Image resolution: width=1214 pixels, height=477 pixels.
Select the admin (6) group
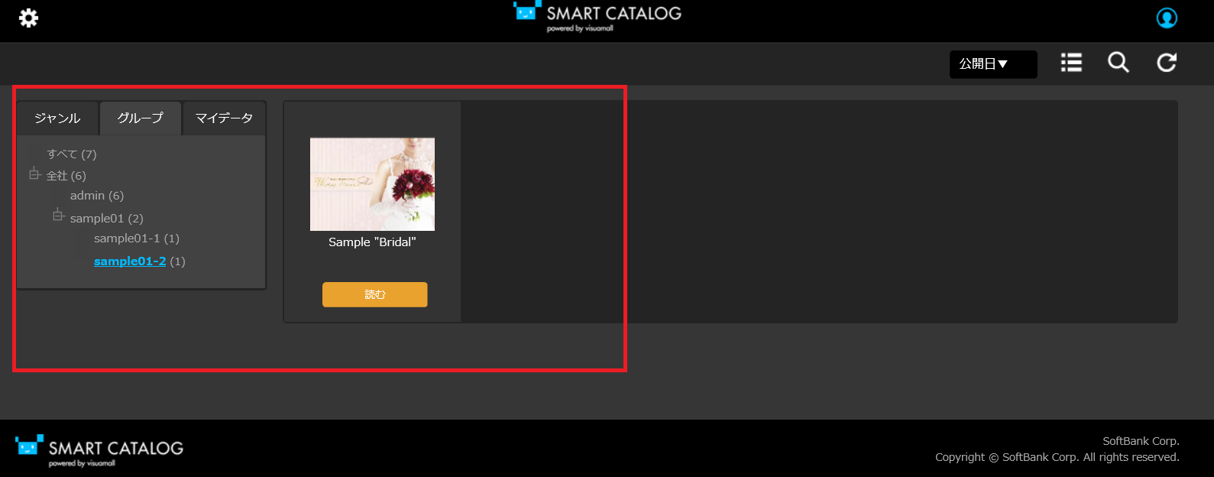[97, 196]
